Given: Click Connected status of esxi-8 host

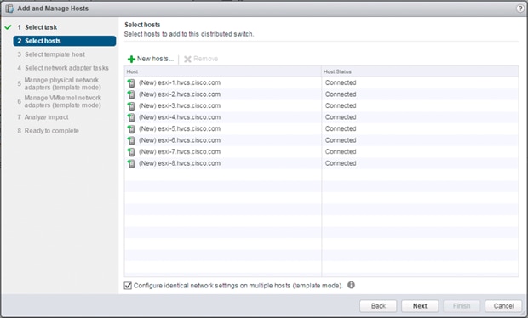Looking at the screenshot, I should pos(341,163).
